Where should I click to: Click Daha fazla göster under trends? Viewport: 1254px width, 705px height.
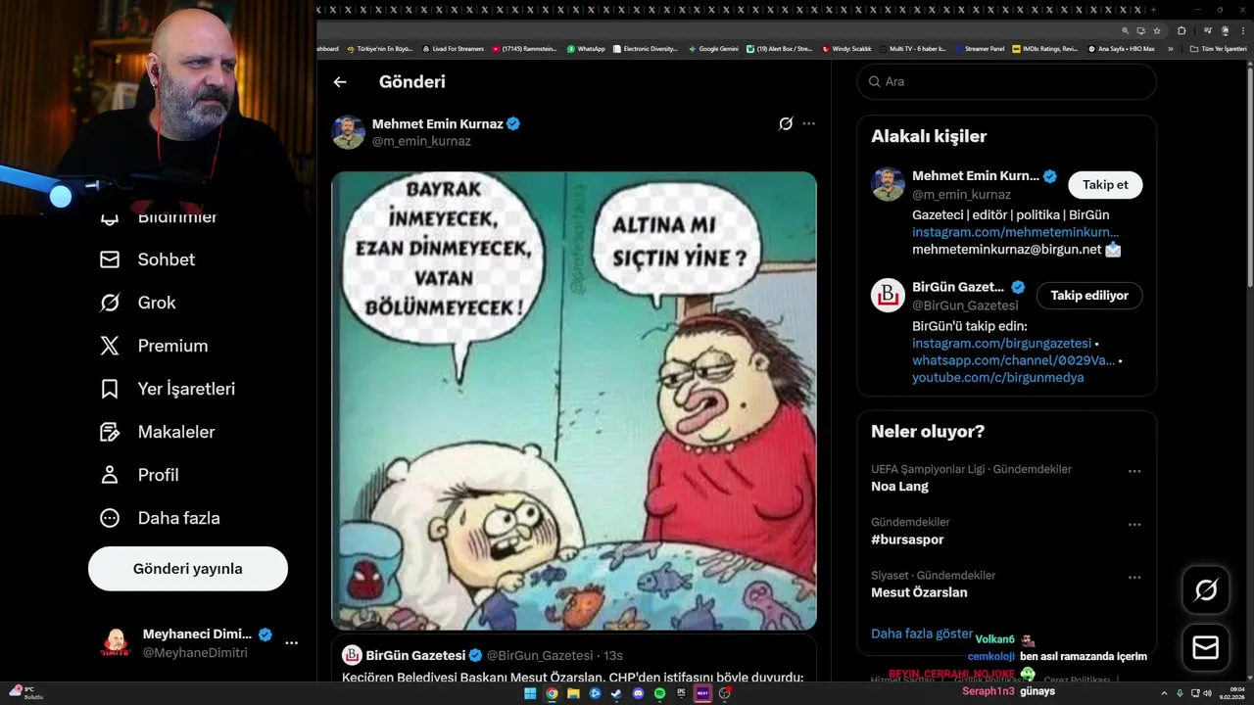click(x=922, y=634)
